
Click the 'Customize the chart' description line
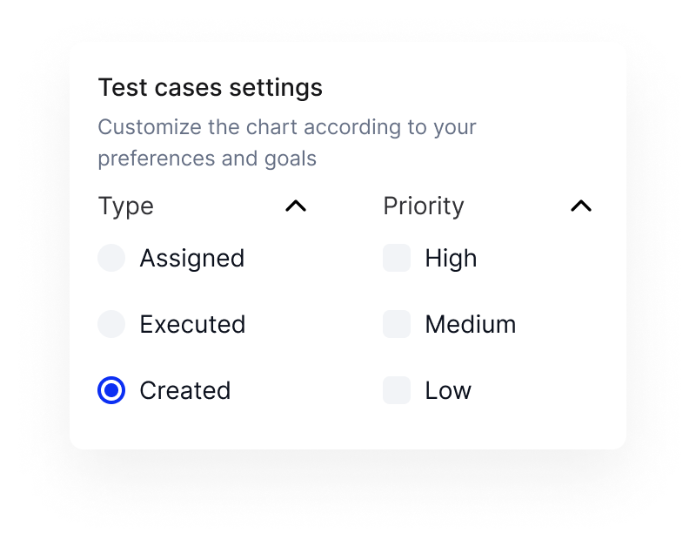coord(287,127)
